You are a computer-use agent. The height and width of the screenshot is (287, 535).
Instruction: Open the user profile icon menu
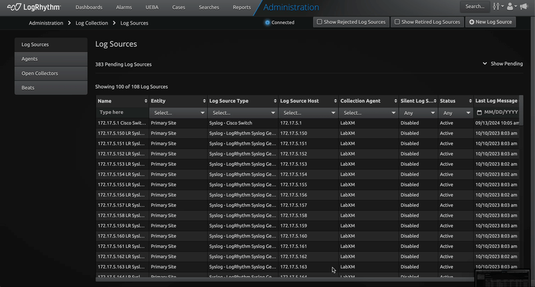tap(511, 7)
